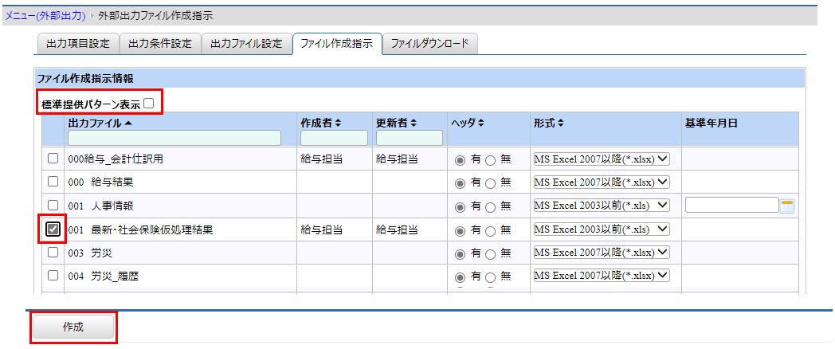This screenshot has width=835, height=349.
Task: Switch to 出力項目設定 tab
Action: (x=78, y=44)
